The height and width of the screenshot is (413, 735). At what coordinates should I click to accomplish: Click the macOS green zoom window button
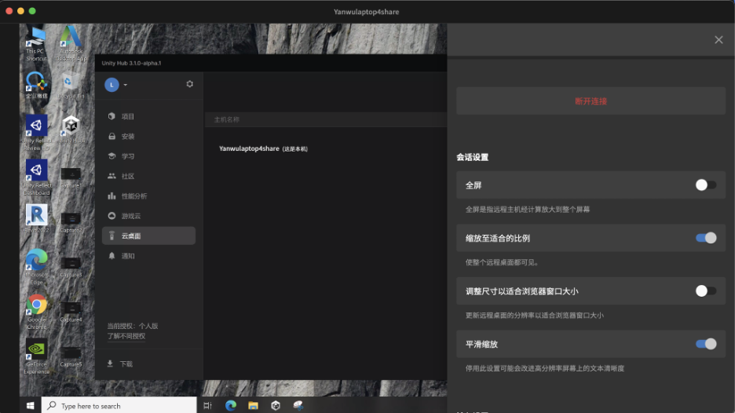[32, 11]
